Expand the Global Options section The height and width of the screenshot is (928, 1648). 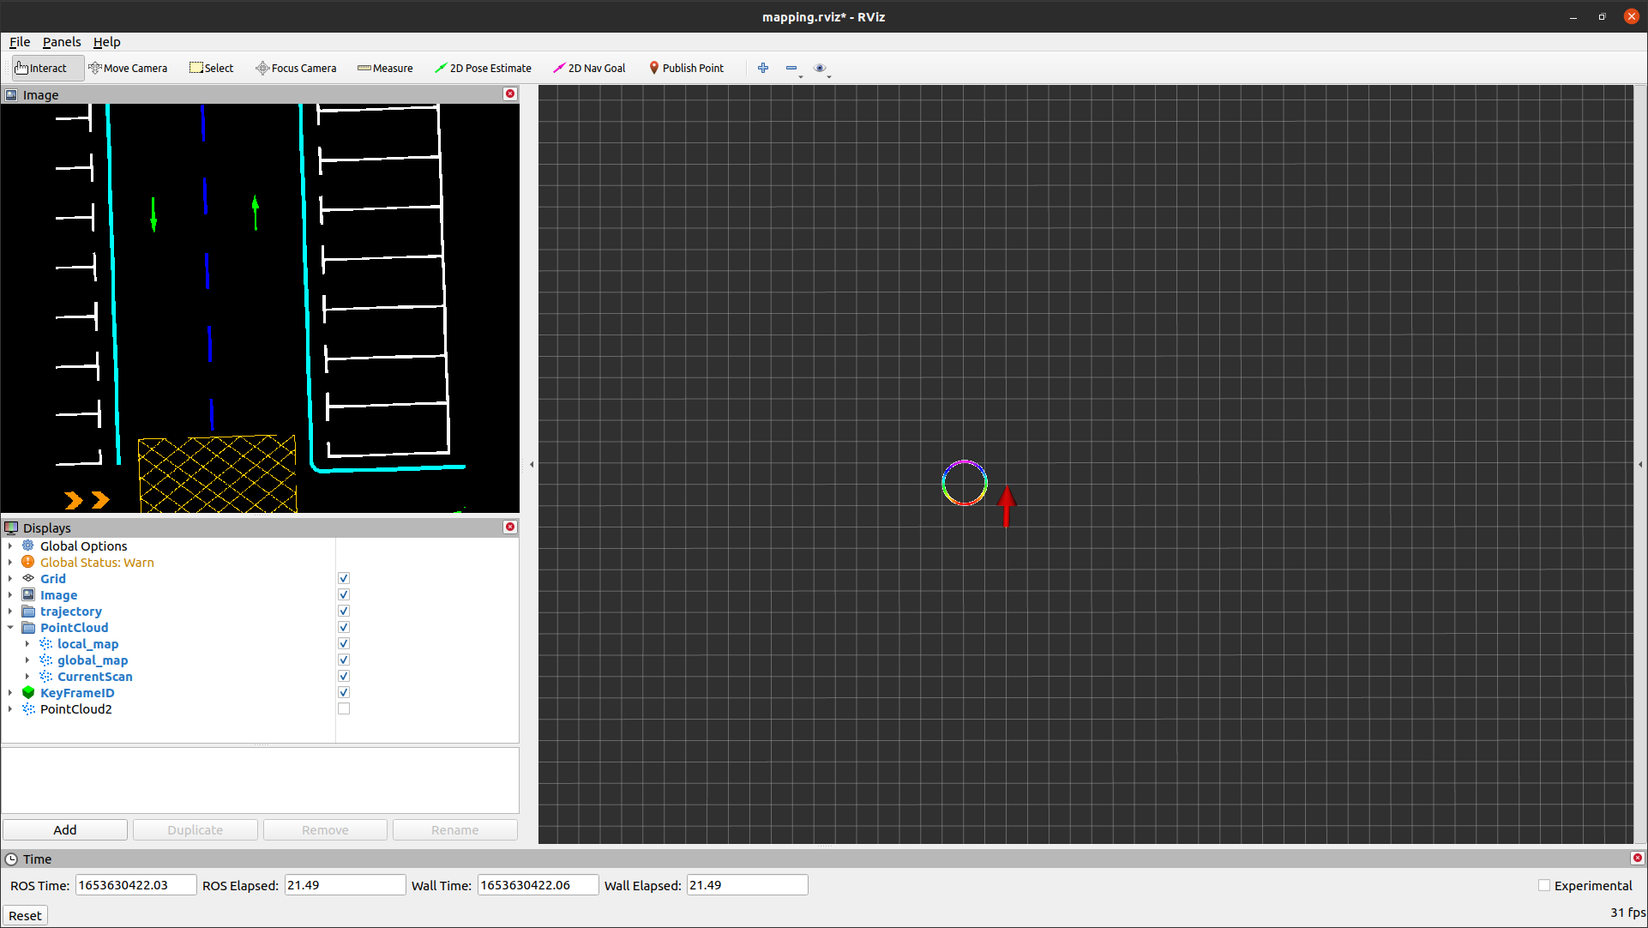tap(9, 545)
